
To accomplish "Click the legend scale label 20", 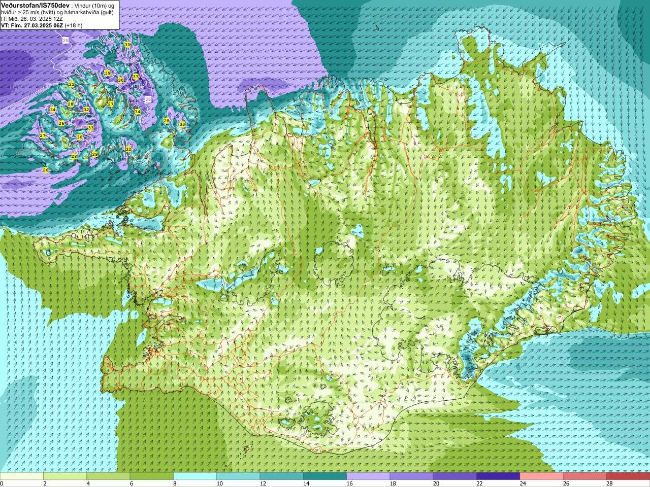I will (x=436, y=483).
